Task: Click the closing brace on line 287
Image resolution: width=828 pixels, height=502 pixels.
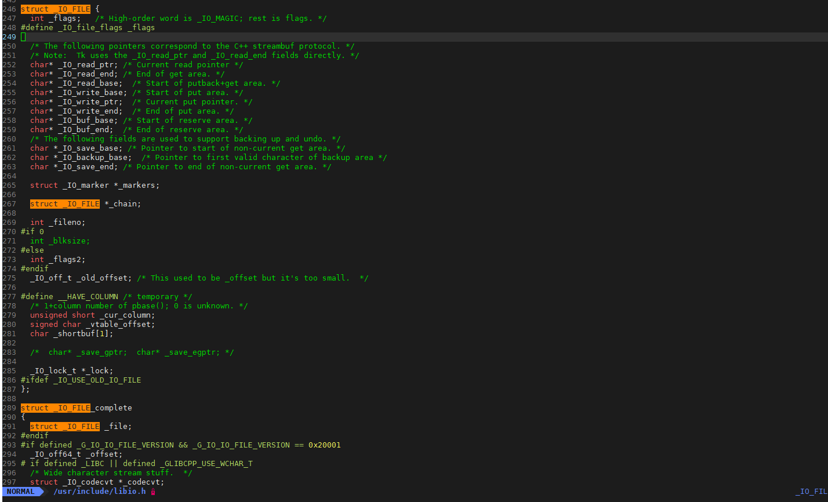Action: click(x=26, y=390)
